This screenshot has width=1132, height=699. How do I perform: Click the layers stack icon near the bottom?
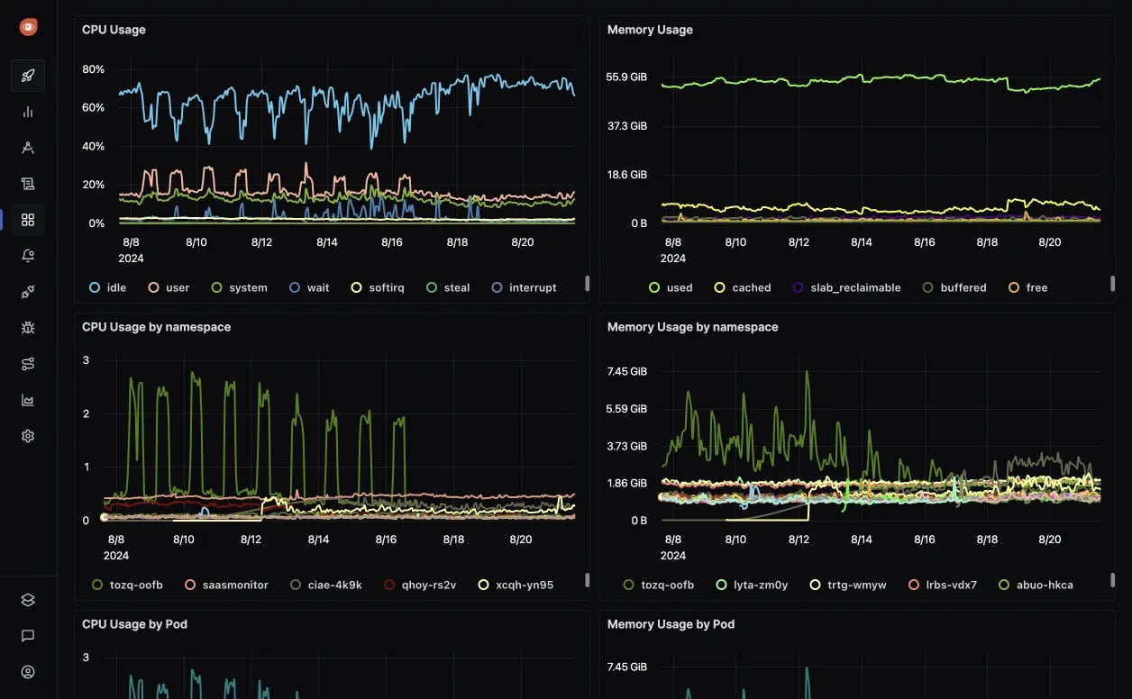[27, 598]
